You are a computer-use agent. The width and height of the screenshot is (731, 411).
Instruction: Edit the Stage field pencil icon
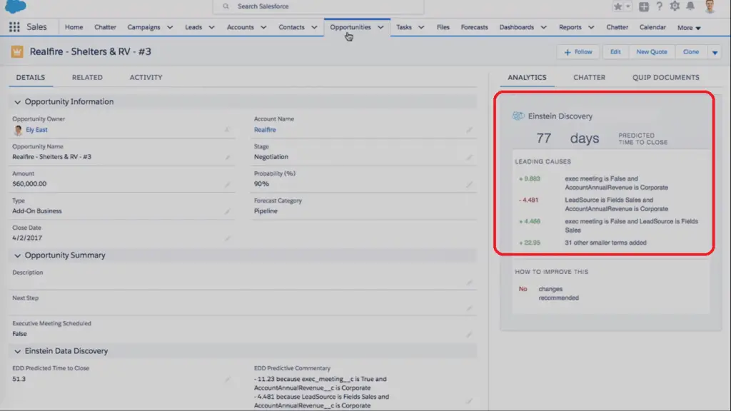click(469, 157)
